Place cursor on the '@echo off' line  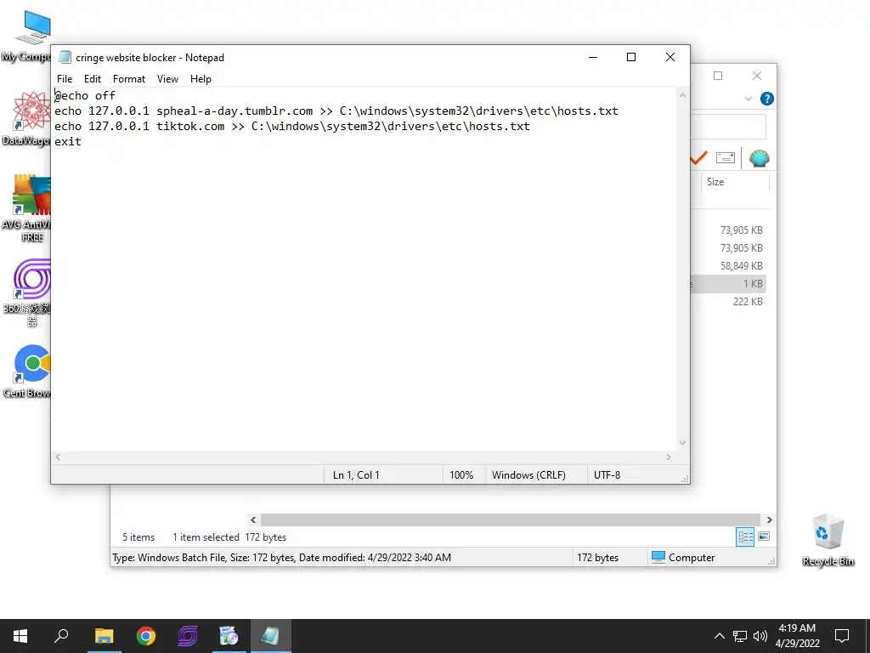pyautogui.click(x=85, y=95)
